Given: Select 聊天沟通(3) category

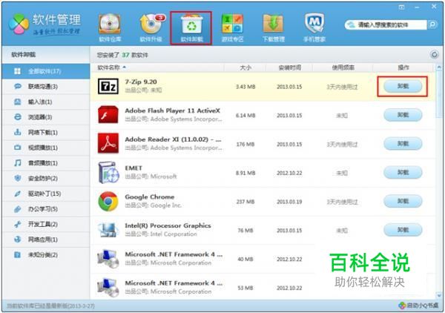Looking at the screenshot, I should click(x=46, y=87).
